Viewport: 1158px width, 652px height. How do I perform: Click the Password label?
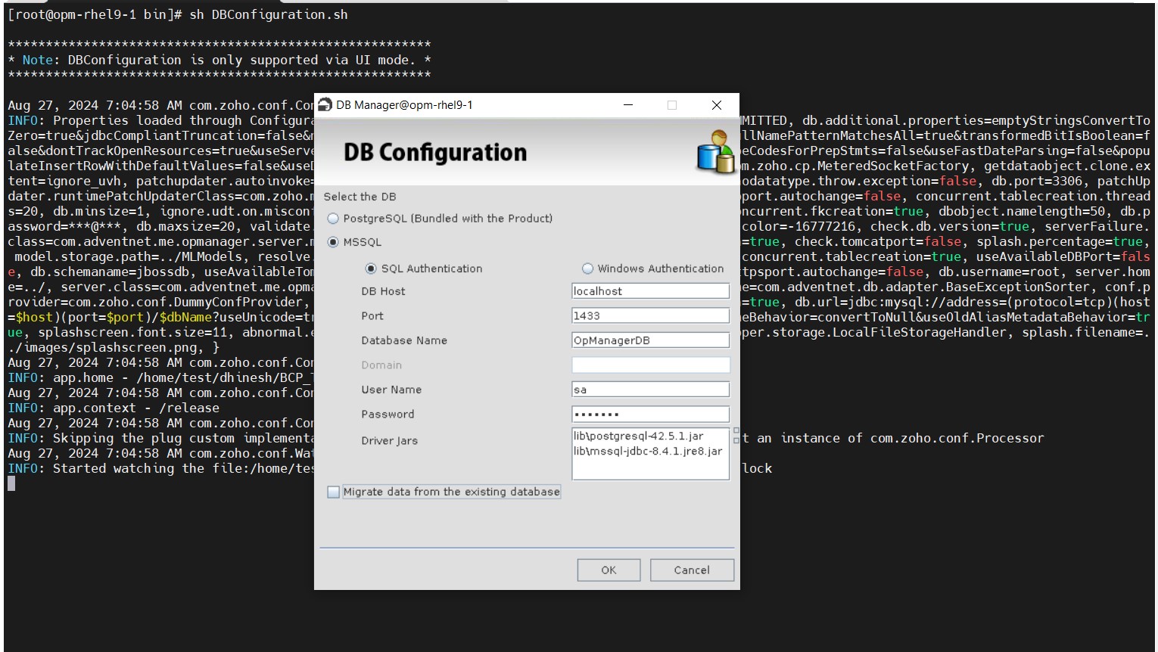pyautogui.click(x=388, y=414)
